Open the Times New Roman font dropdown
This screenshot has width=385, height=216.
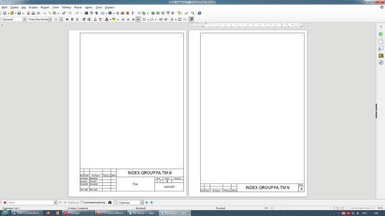point(50,19)
